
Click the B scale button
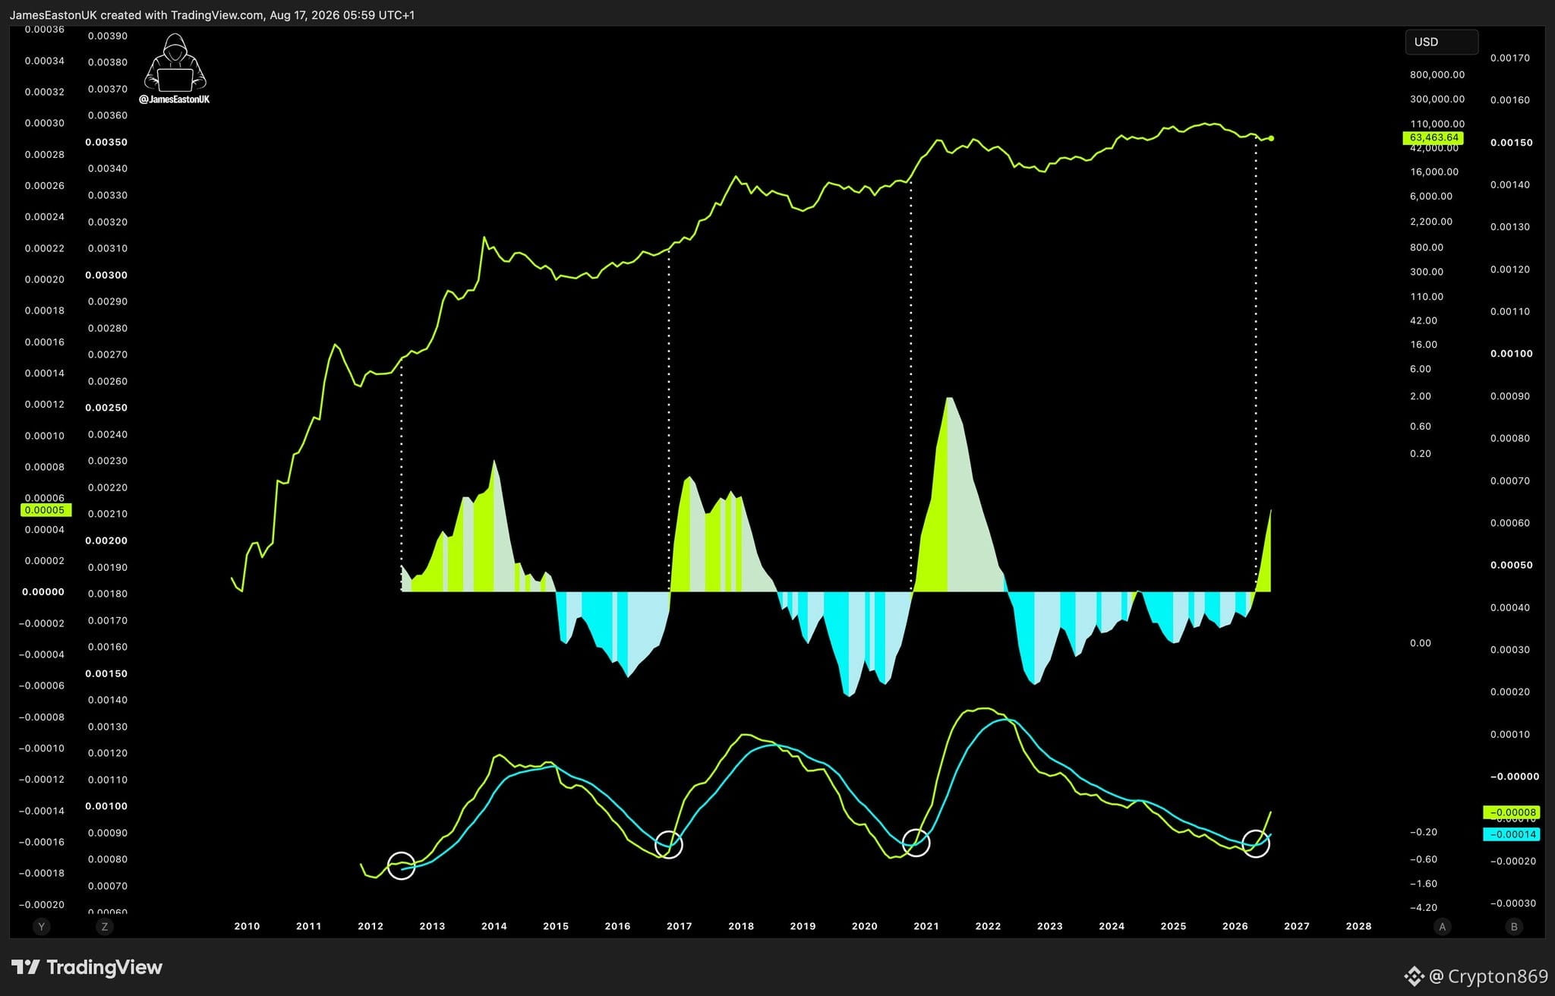tap(1514, 926)
